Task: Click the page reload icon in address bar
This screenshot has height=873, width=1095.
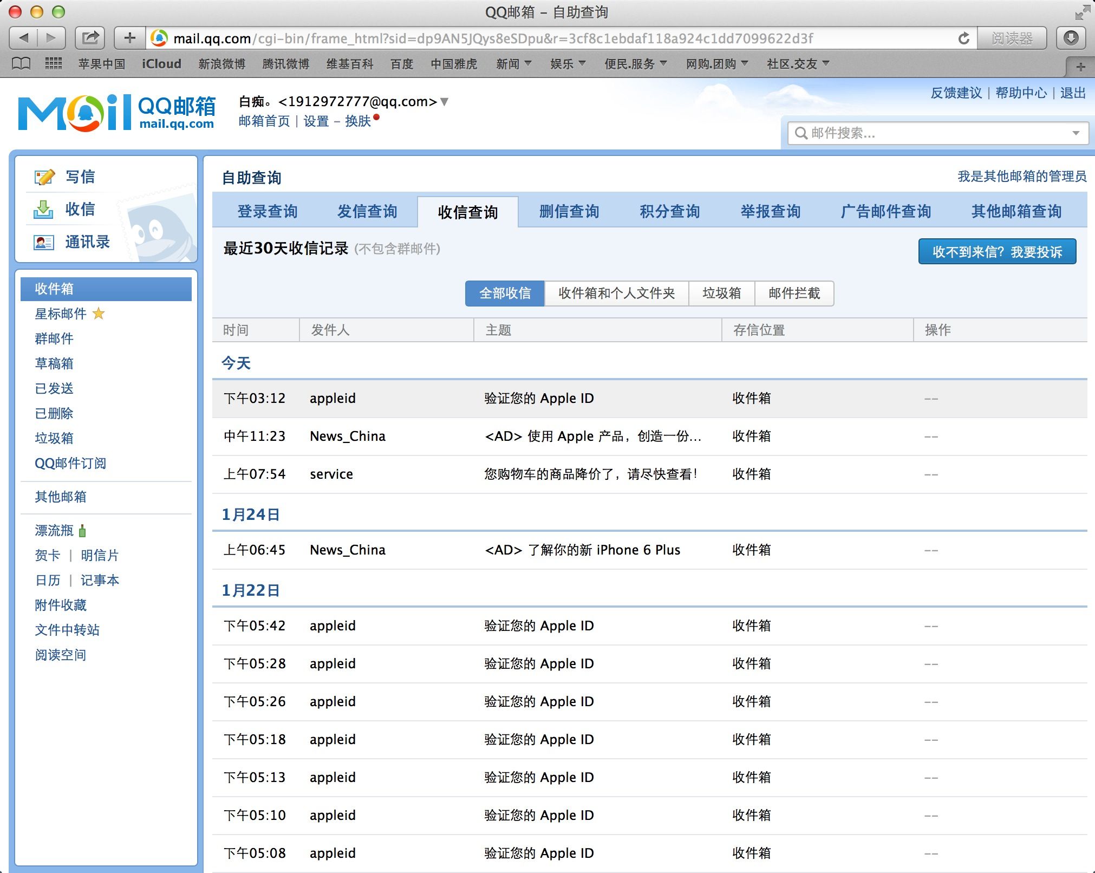Action: (x=963, y=38)
